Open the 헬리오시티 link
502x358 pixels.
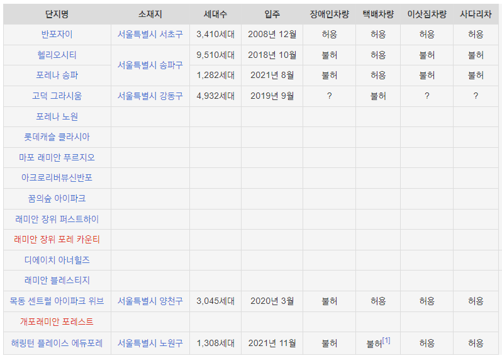coord(57,55)
